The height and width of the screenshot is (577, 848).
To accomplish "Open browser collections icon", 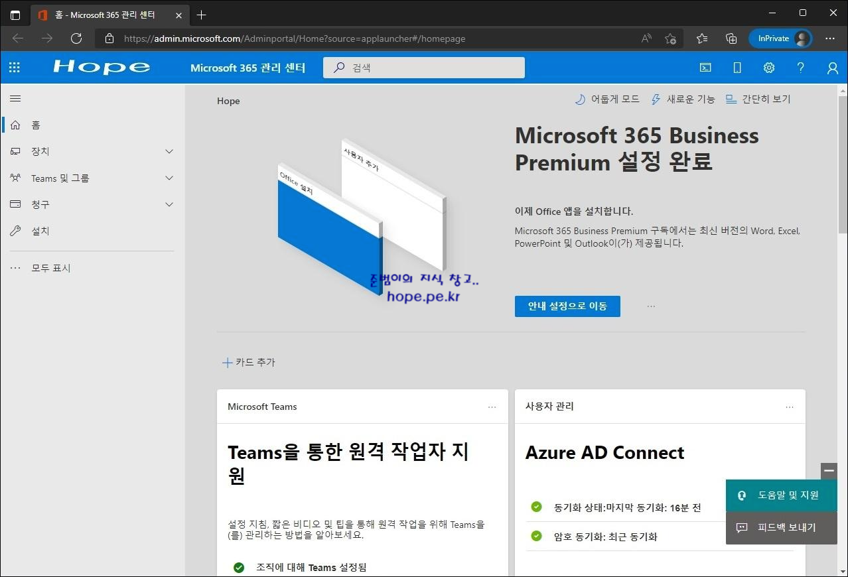I will (x=731, y=38).
